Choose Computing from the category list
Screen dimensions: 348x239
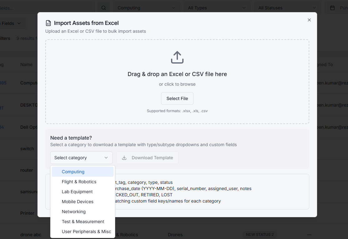tap(83, 172)
